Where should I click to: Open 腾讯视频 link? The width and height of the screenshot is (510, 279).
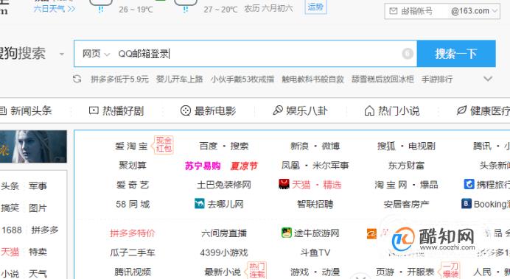(x=133, y=272)
